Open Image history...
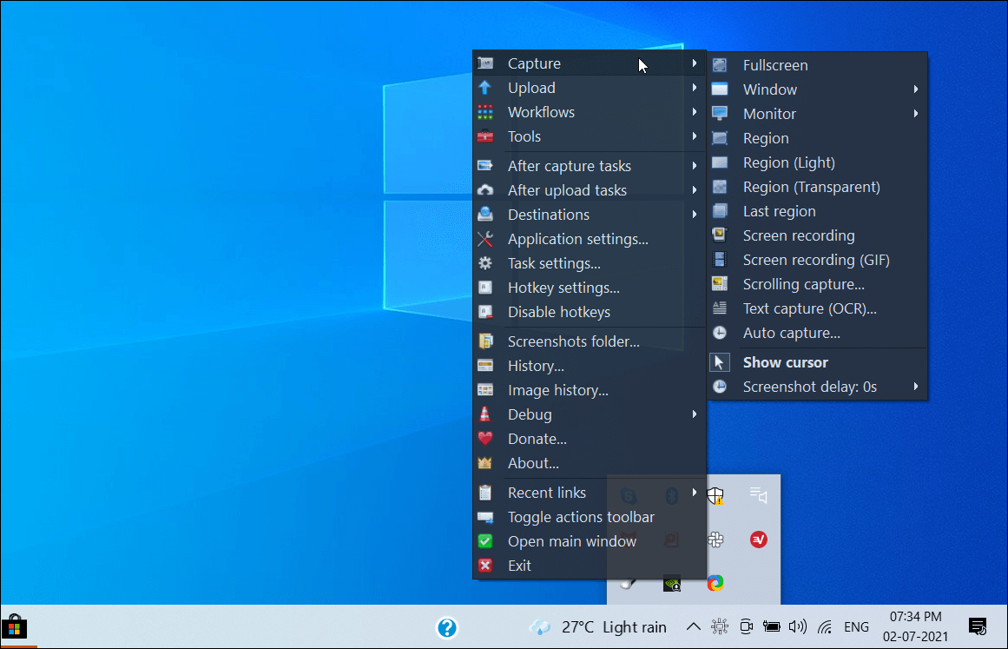This screenshot has width=1008, height=649. click(x=557, y=390)
